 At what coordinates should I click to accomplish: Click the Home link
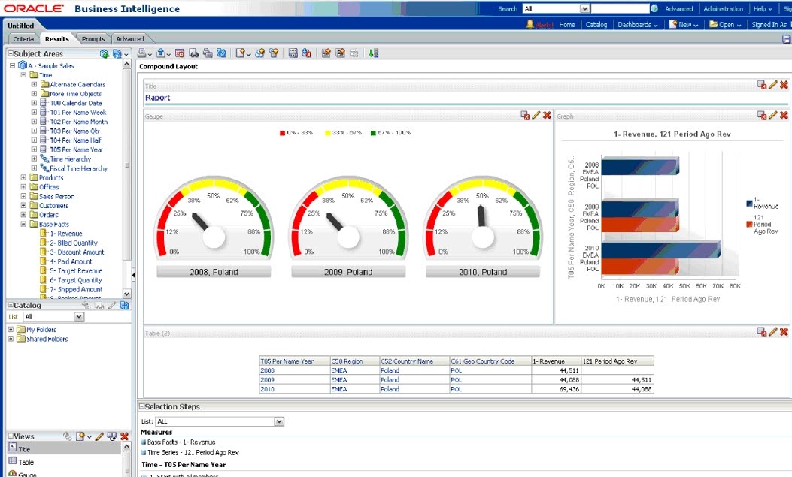(x=566, y=23)
